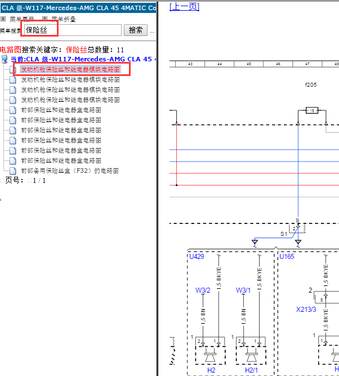Screen dimensions: 339x376
Task: Click the 电路图 red heading text
Action: [11, 50]
